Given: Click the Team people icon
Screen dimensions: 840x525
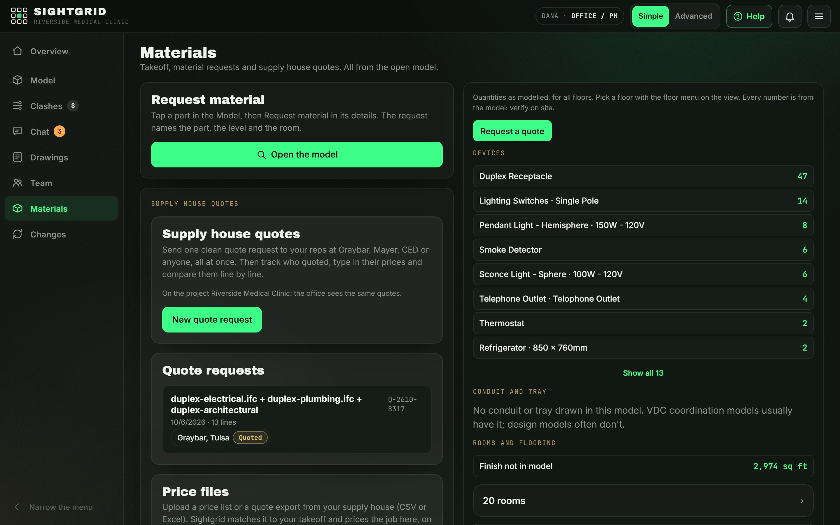Looking at the screenshot, I should point(17,183).
